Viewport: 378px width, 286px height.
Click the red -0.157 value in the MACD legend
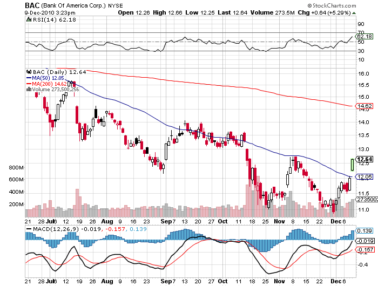click(114, 229)
